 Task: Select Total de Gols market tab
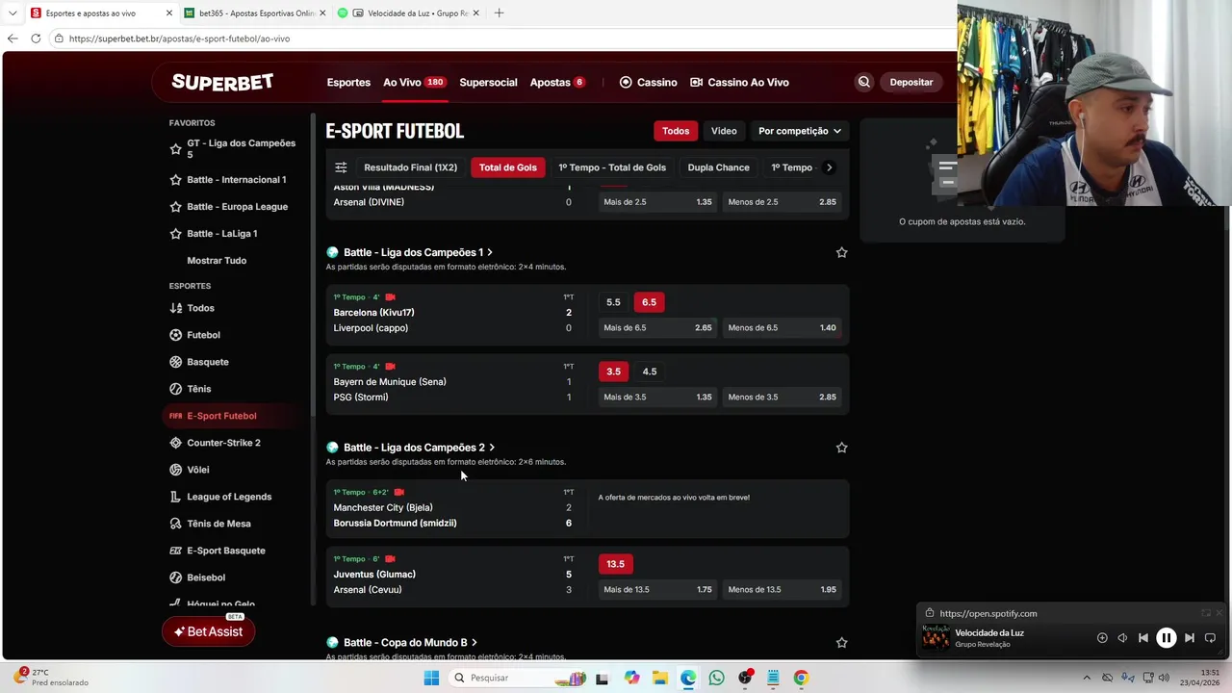508,167
